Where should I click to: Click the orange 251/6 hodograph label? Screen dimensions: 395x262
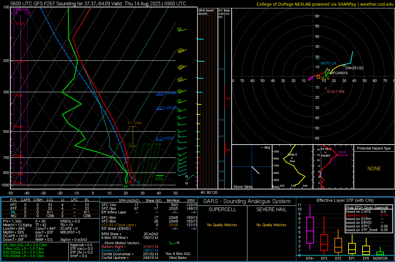(x=325, y=78)
